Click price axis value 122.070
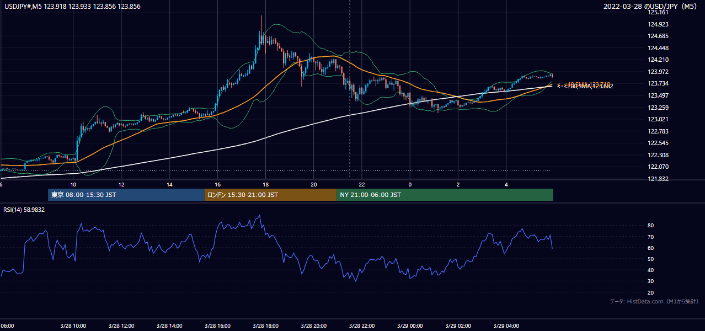705x331 pixels. click(659, 167)
